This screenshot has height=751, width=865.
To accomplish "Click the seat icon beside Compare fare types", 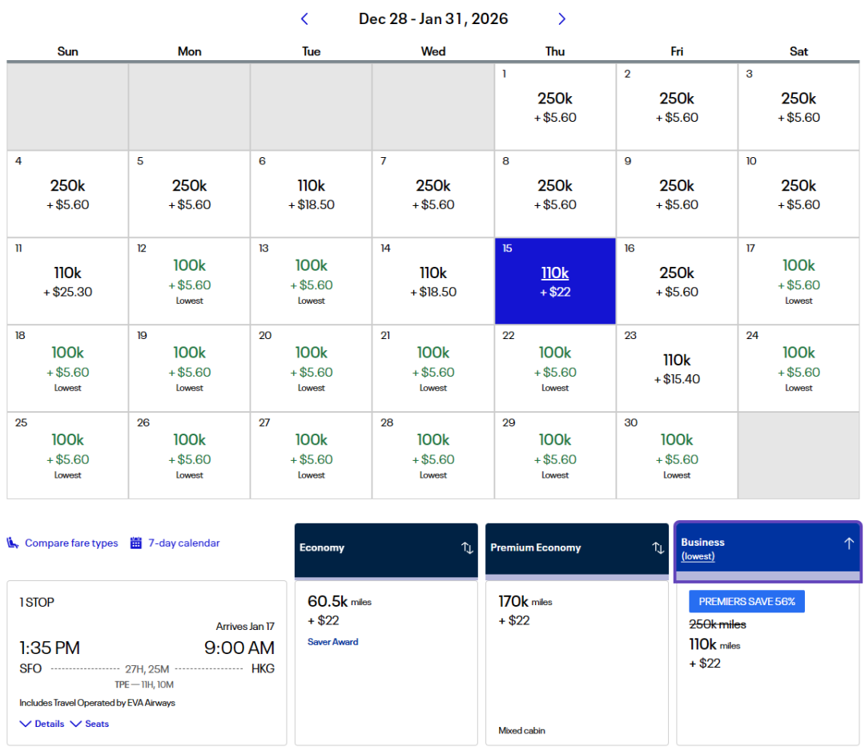I will point(14,543).
